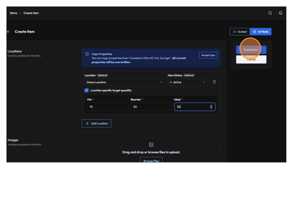Open notifications bell icon
The height and width of the screenshot is (212, 288).
(281, 13)
